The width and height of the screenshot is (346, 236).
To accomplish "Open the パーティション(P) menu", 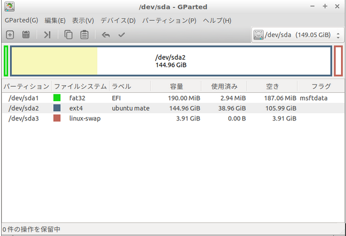I will (169, 20).
